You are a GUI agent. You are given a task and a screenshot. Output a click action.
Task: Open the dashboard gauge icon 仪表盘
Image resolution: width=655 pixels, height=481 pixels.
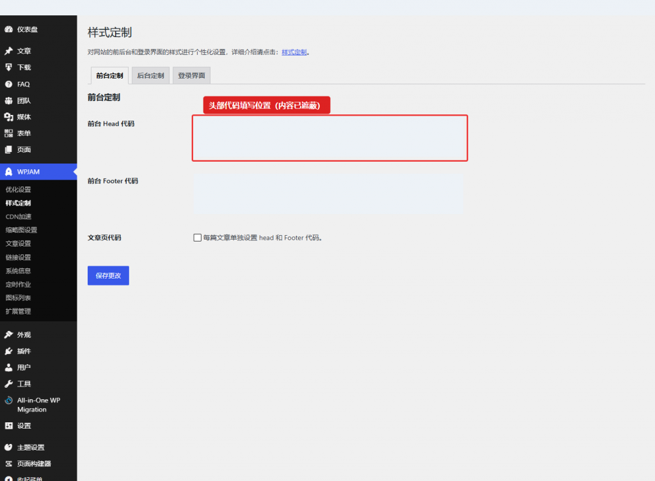click(x=8, y=29)
